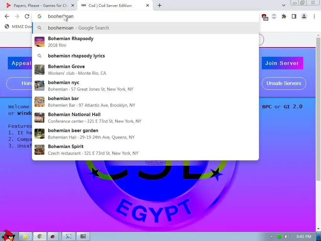Viewport: 321px width, 241px height.
Task: Open the Extensions puzzle-piece menu
Action: pyautogui.click(x=284, y=16)
